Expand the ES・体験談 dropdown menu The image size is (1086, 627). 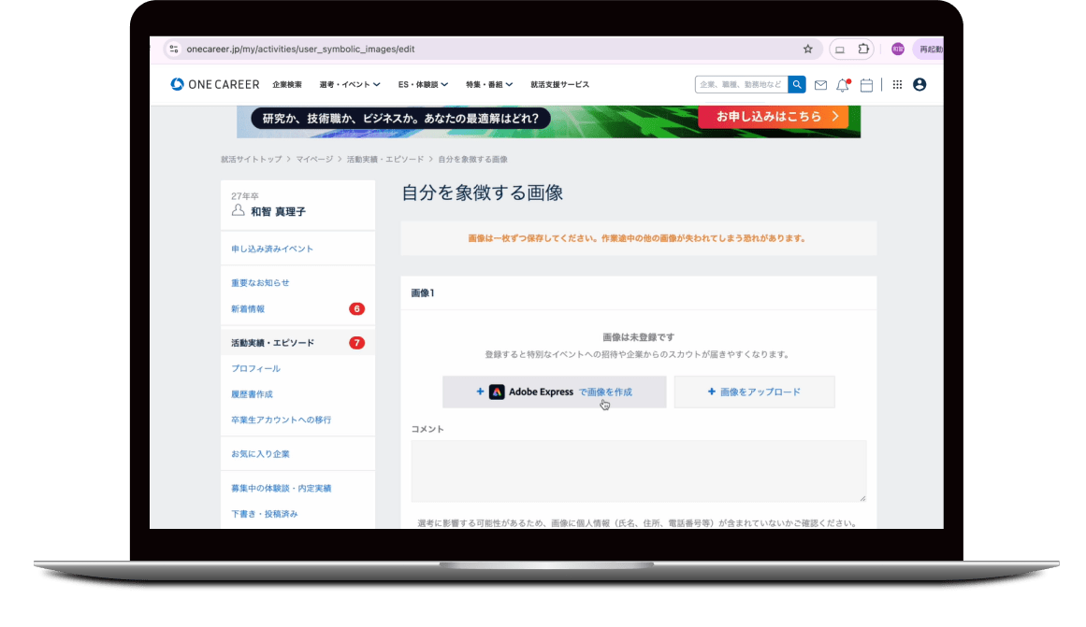pos(423,85)
